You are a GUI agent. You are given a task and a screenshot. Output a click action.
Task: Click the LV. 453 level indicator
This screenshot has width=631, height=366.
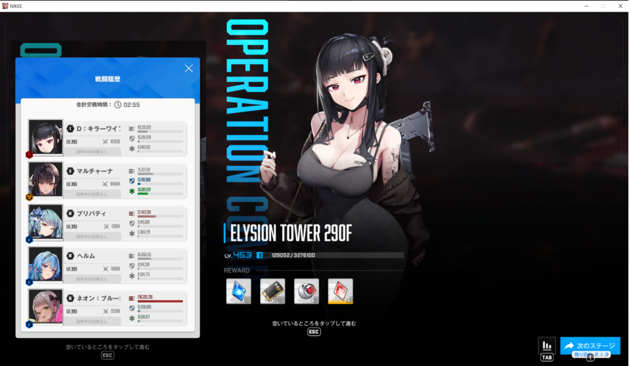coord(238,255)
